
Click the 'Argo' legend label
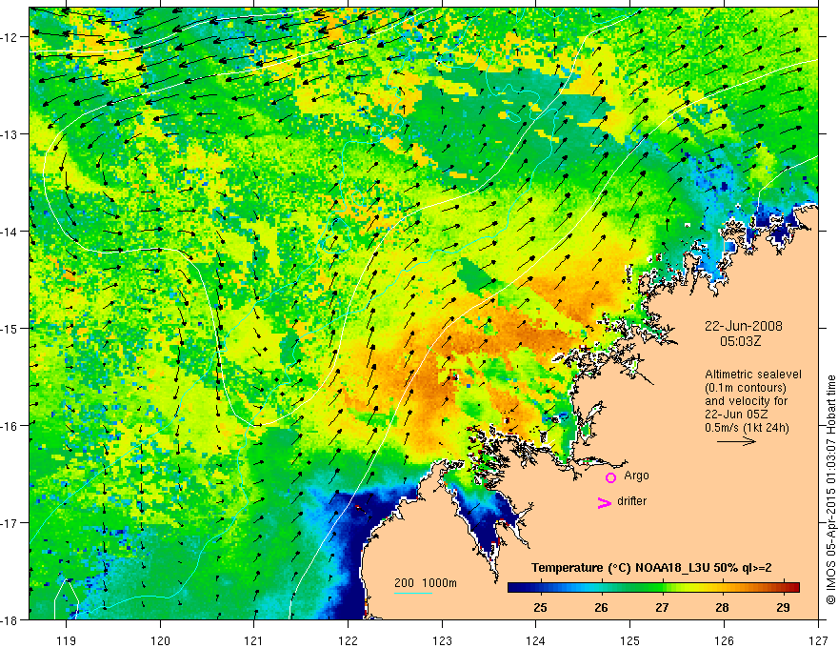(x=636, y=476)
